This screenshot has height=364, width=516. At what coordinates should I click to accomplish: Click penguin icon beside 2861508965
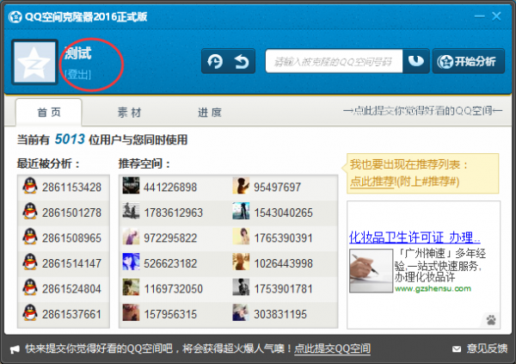click(30, 236)
